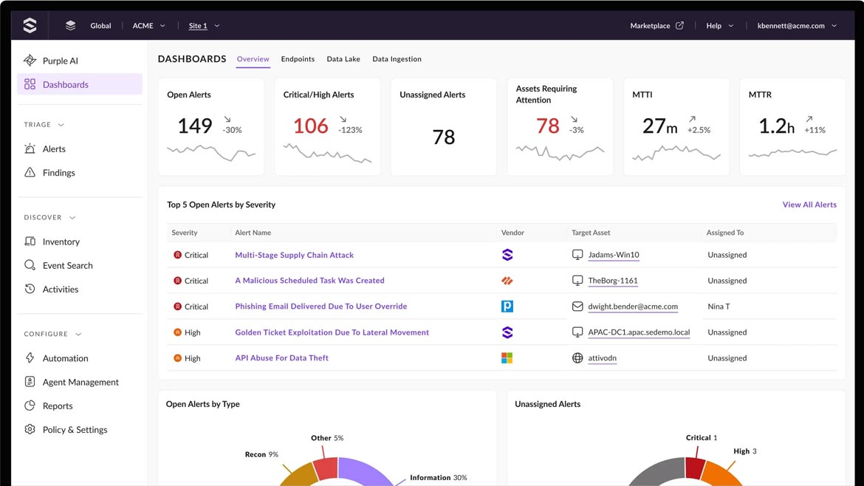Click the Alerts bell icon in sidebar
Screen dimensions: 864x486
30,148
